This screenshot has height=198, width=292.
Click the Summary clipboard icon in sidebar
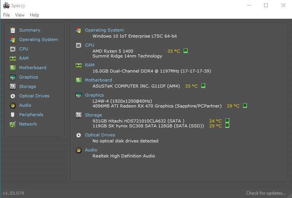(x=13, y=30)
